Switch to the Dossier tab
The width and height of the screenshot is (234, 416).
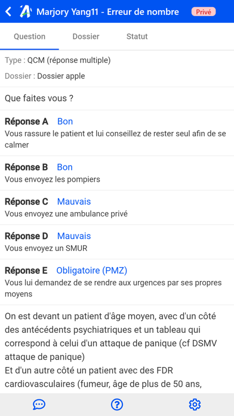(86, 36)
